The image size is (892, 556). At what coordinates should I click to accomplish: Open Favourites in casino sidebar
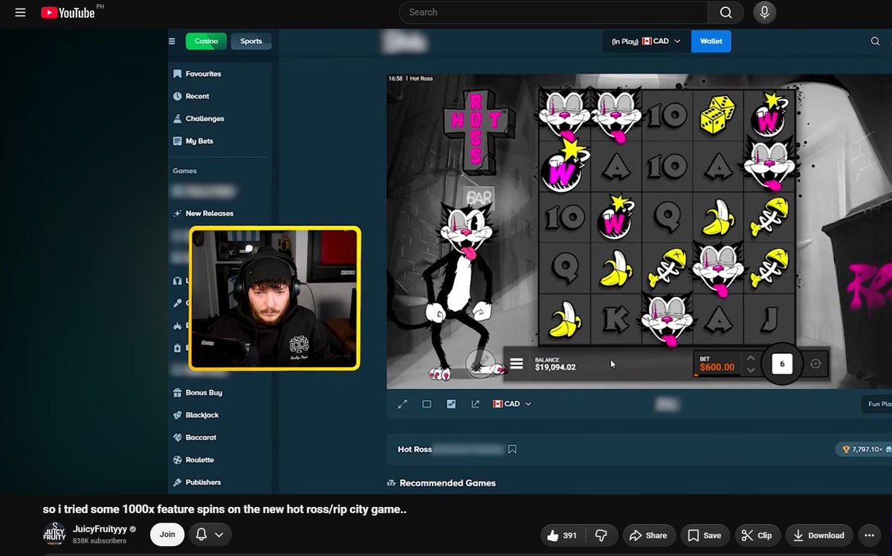point(197,74)
